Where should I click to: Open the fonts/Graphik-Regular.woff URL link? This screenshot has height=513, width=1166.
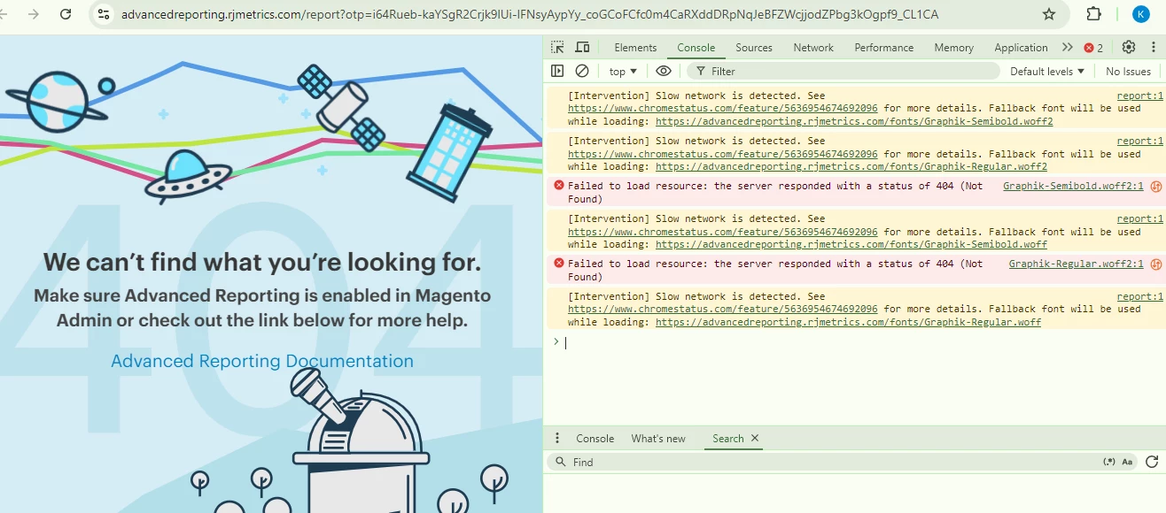(848, 322)
